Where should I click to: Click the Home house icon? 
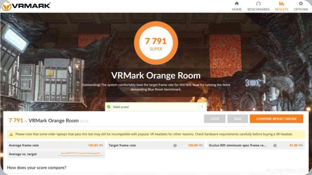coord(236,3)
